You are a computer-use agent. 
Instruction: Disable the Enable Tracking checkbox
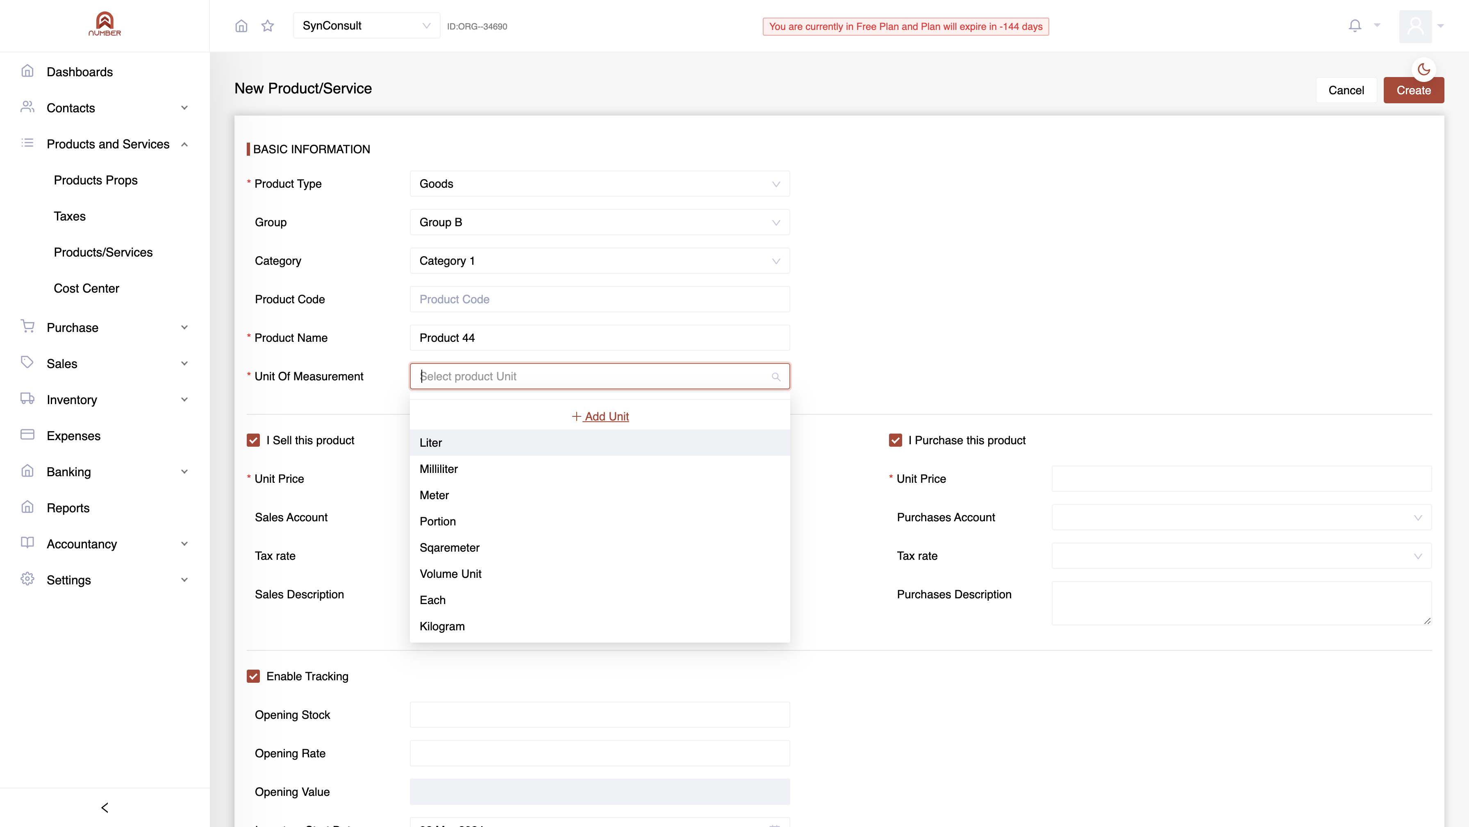click(253, 677)
